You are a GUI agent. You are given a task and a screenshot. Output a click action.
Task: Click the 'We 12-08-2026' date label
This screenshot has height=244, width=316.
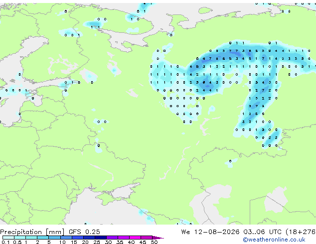pos(210,232)
